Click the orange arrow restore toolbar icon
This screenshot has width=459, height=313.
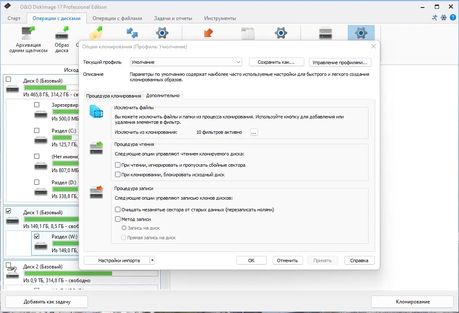(x=208, y=33)
